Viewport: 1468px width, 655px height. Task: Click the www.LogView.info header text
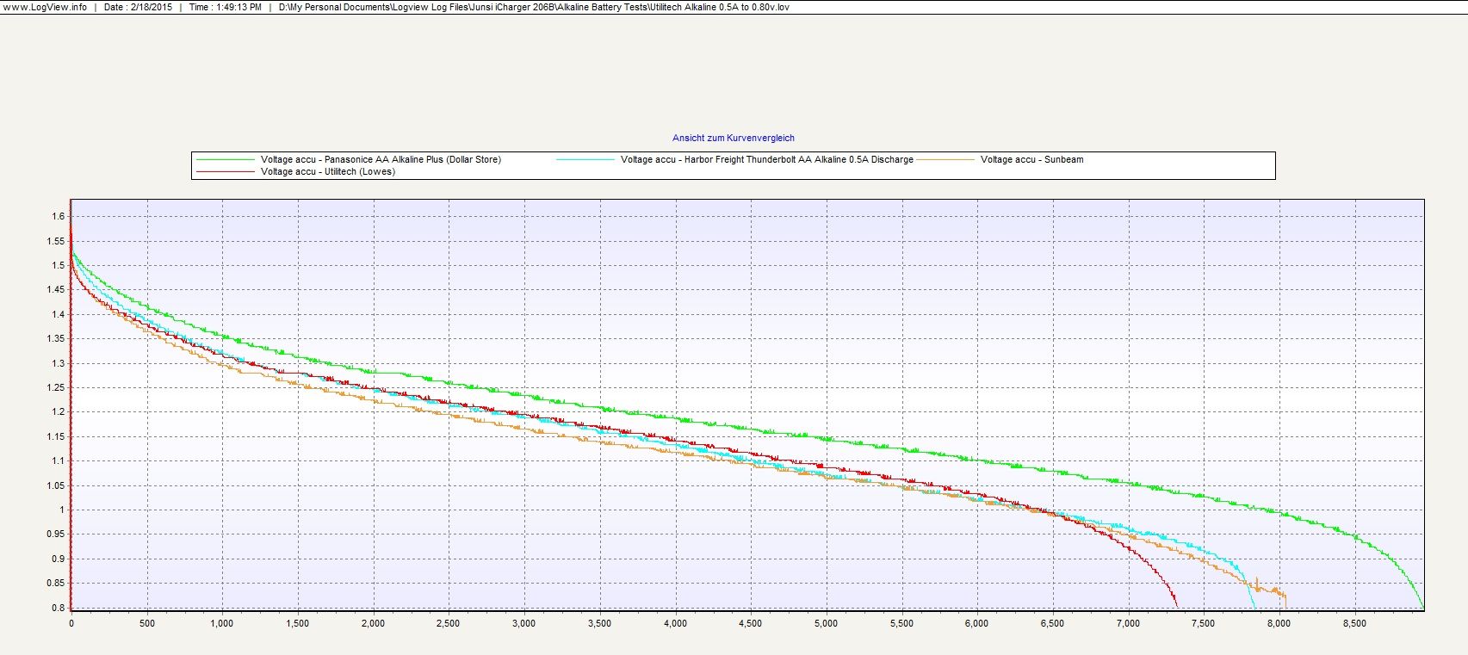pos(45,7)
